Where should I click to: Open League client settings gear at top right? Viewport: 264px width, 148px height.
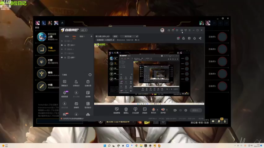point(223,18)
